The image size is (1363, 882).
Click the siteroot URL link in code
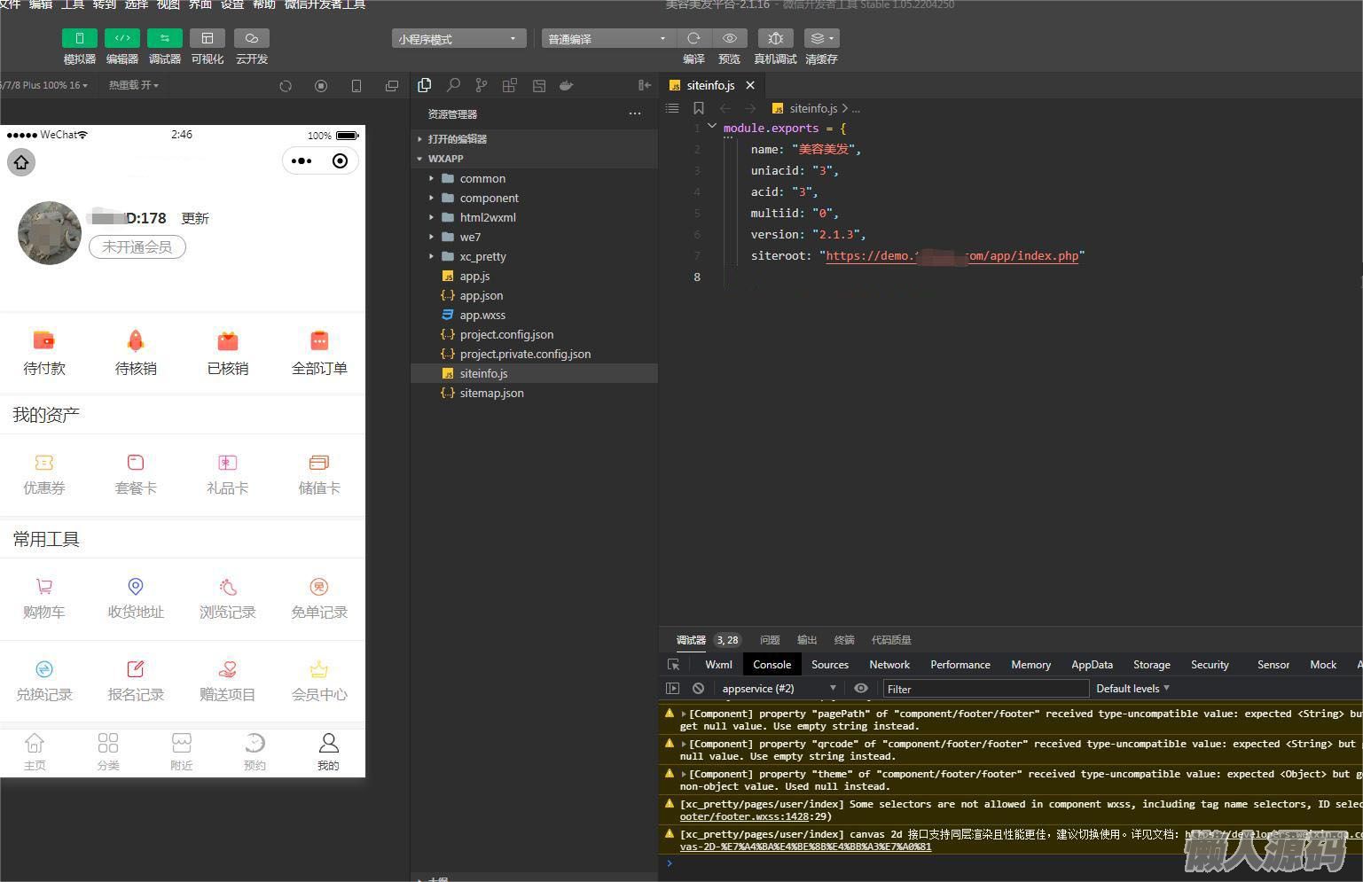coord(952,256)
